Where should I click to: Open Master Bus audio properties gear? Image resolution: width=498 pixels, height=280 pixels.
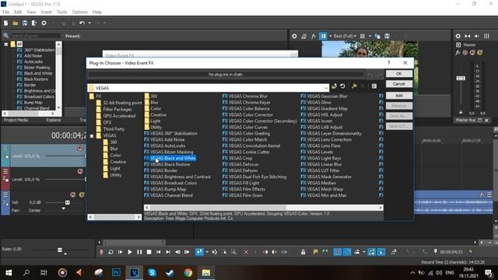pyautogui.click(x=458, y=37)
